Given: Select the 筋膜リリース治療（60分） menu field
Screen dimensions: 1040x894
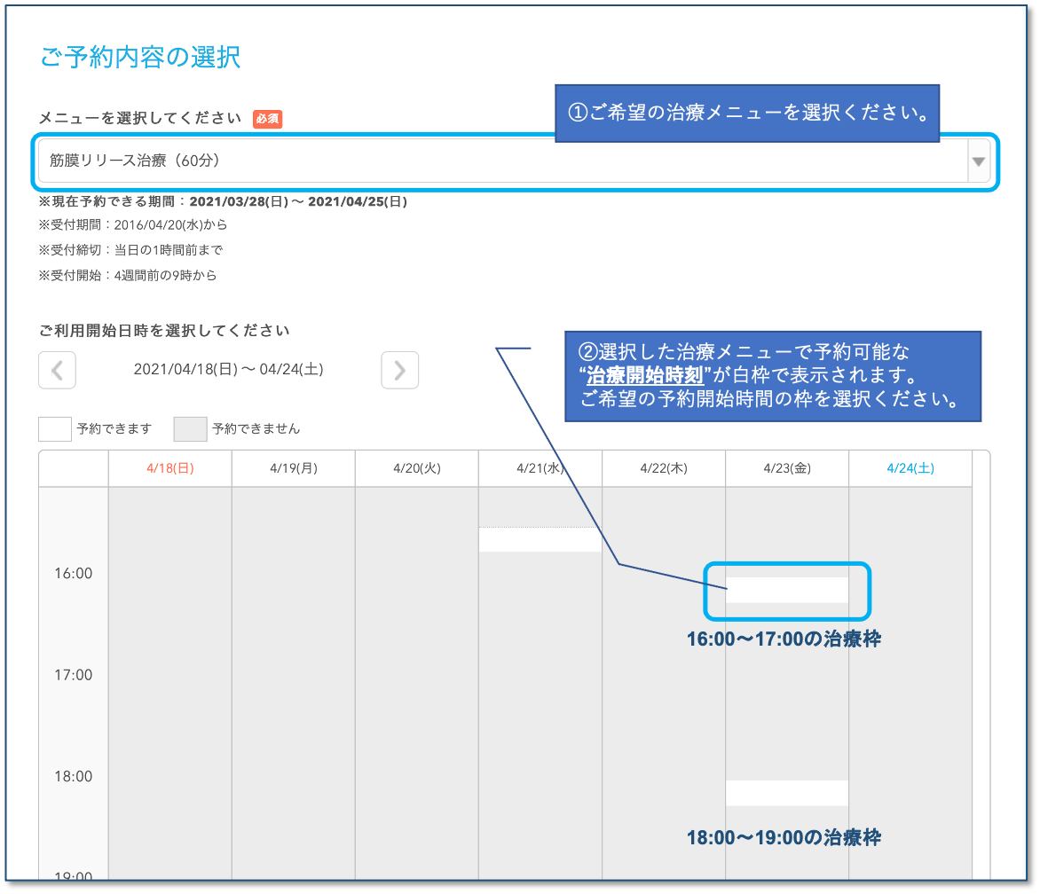Looking at the screenshot, I should click(514, 161).
